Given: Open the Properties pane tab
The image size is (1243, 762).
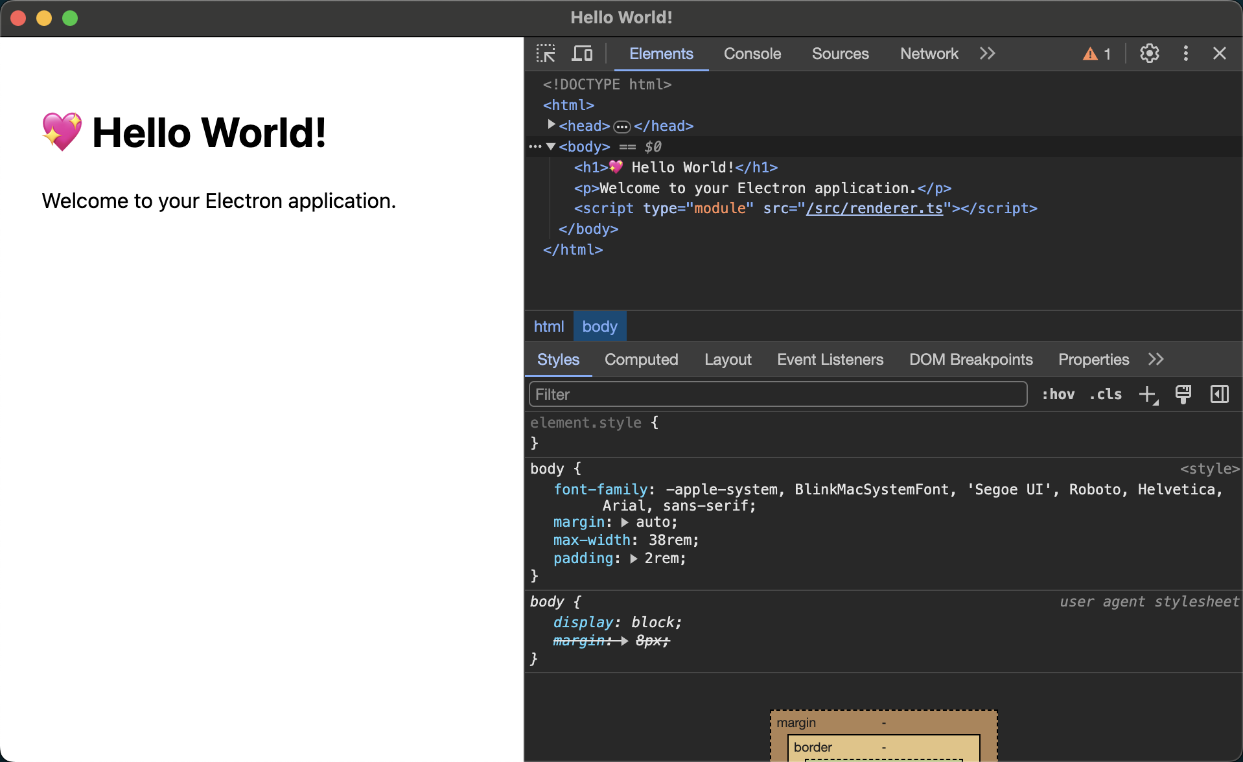Looking at the screenshot, I should click(1093, 360).
